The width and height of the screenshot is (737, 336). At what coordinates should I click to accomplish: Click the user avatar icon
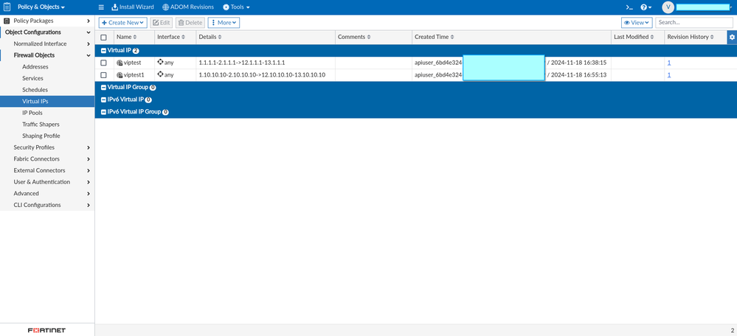click(x=668, y=7)
